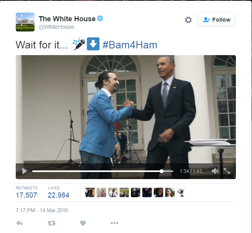Open first liker's avatar thumbnail
Screen dimensions: 252x233
point(90,192)
